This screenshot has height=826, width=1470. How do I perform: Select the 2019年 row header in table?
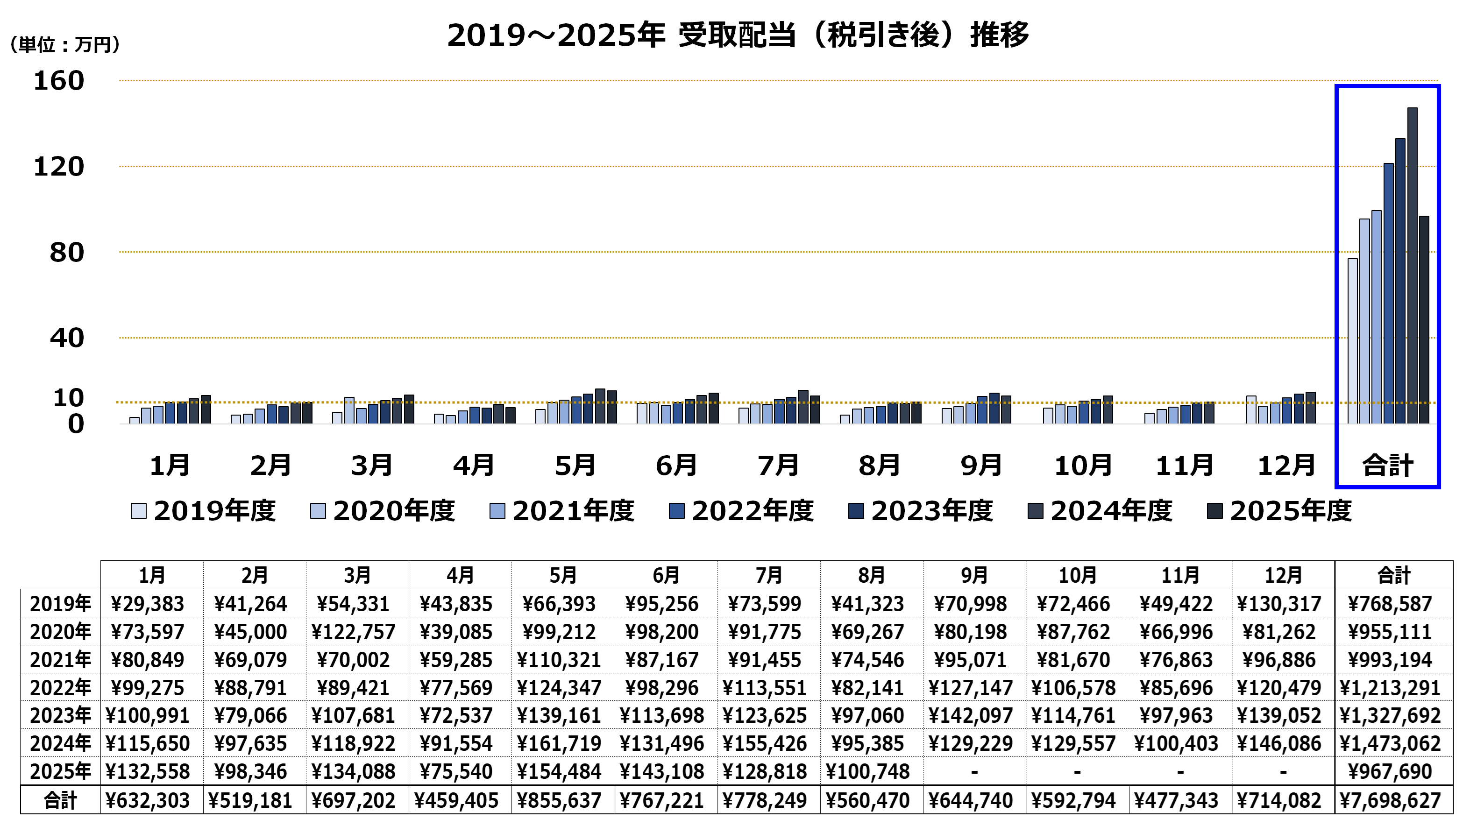click(x=60, y=604)
